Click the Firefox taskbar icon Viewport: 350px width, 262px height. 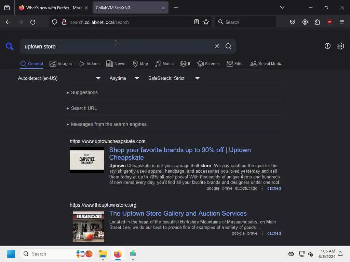tap(118, 254)
